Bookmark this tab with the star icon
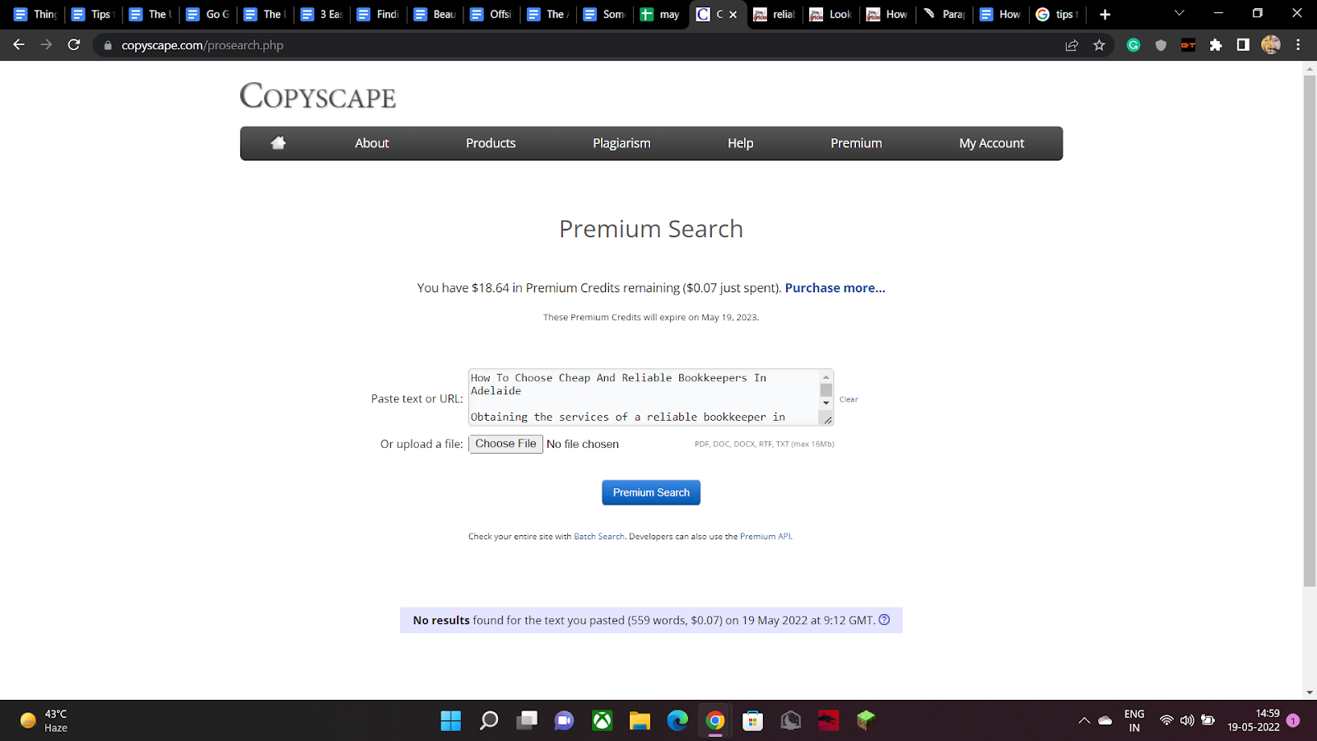 [x=1099, y=45]
